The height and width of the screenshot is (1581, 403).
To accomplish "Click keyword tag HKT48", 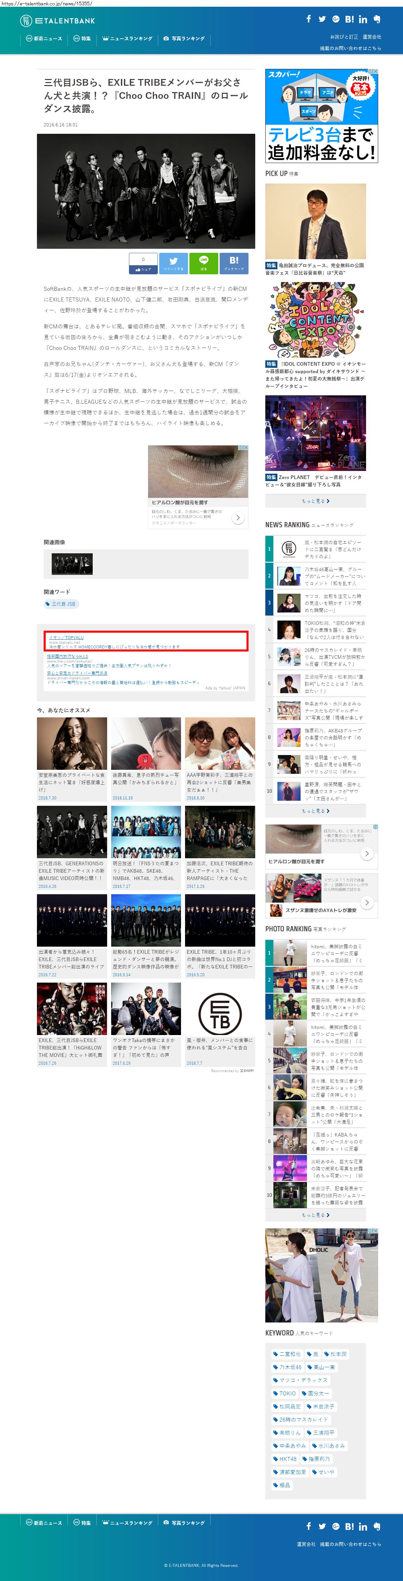I will pos(284,1459).
